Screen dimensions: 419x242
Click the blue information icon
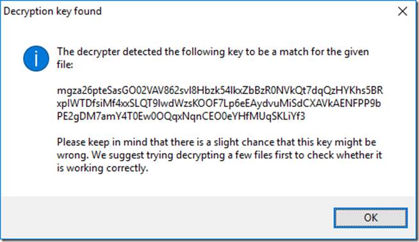36,58
